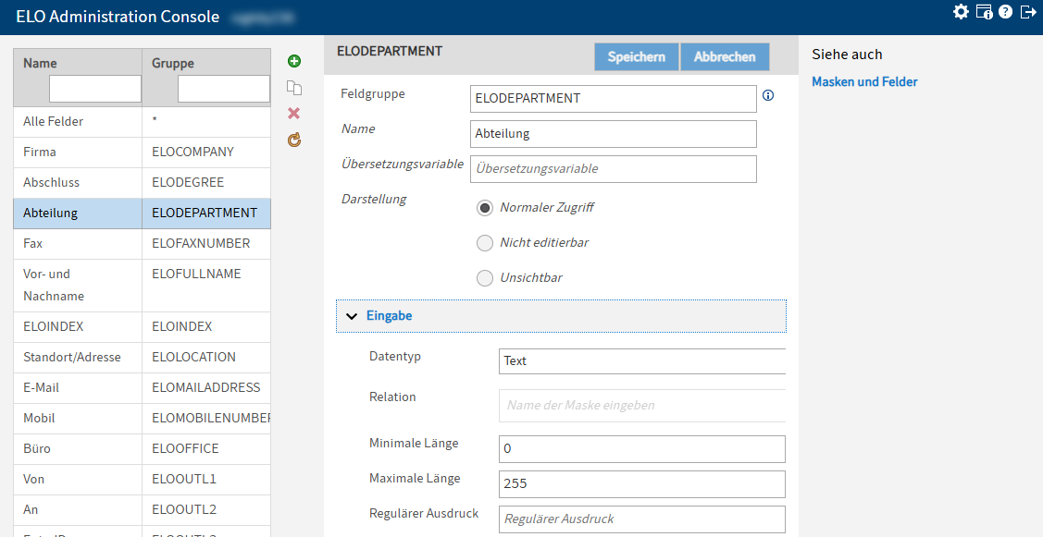1043x537 pixels.
Task: Click the Relation field for a mask name
Action: tap(642, 406)
